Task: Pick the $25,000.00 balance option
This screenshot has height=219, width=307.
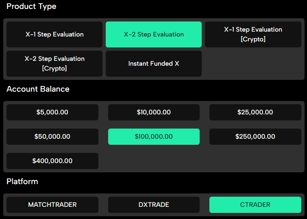Action: [x=255, y=112]
